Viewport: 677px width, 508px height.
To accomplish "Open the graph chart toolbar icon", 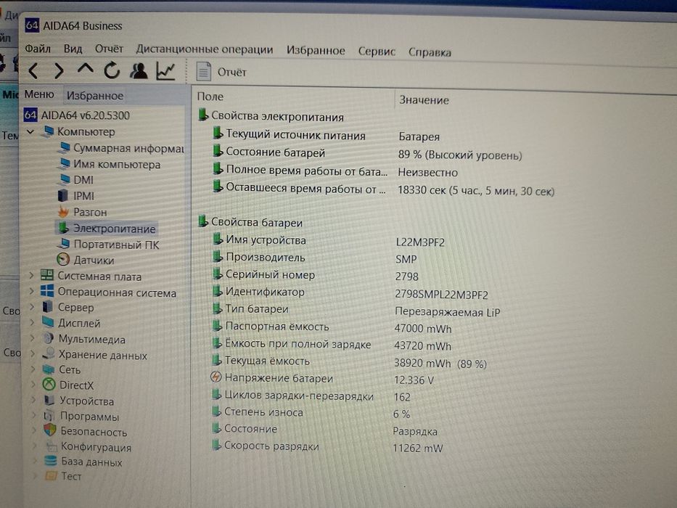I will (165, 71).
